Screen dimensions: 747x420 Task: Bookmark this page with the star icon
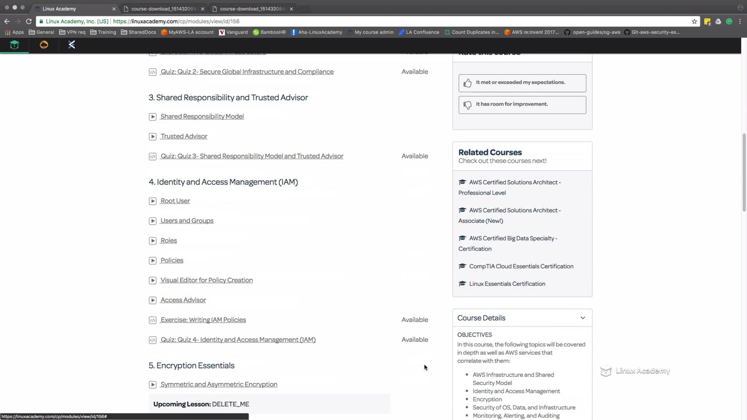tap(694, 21)
